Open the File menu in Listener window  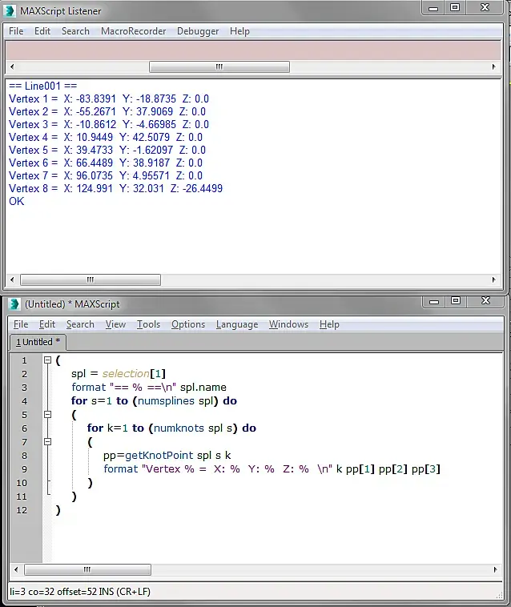[x=16, y=31]
